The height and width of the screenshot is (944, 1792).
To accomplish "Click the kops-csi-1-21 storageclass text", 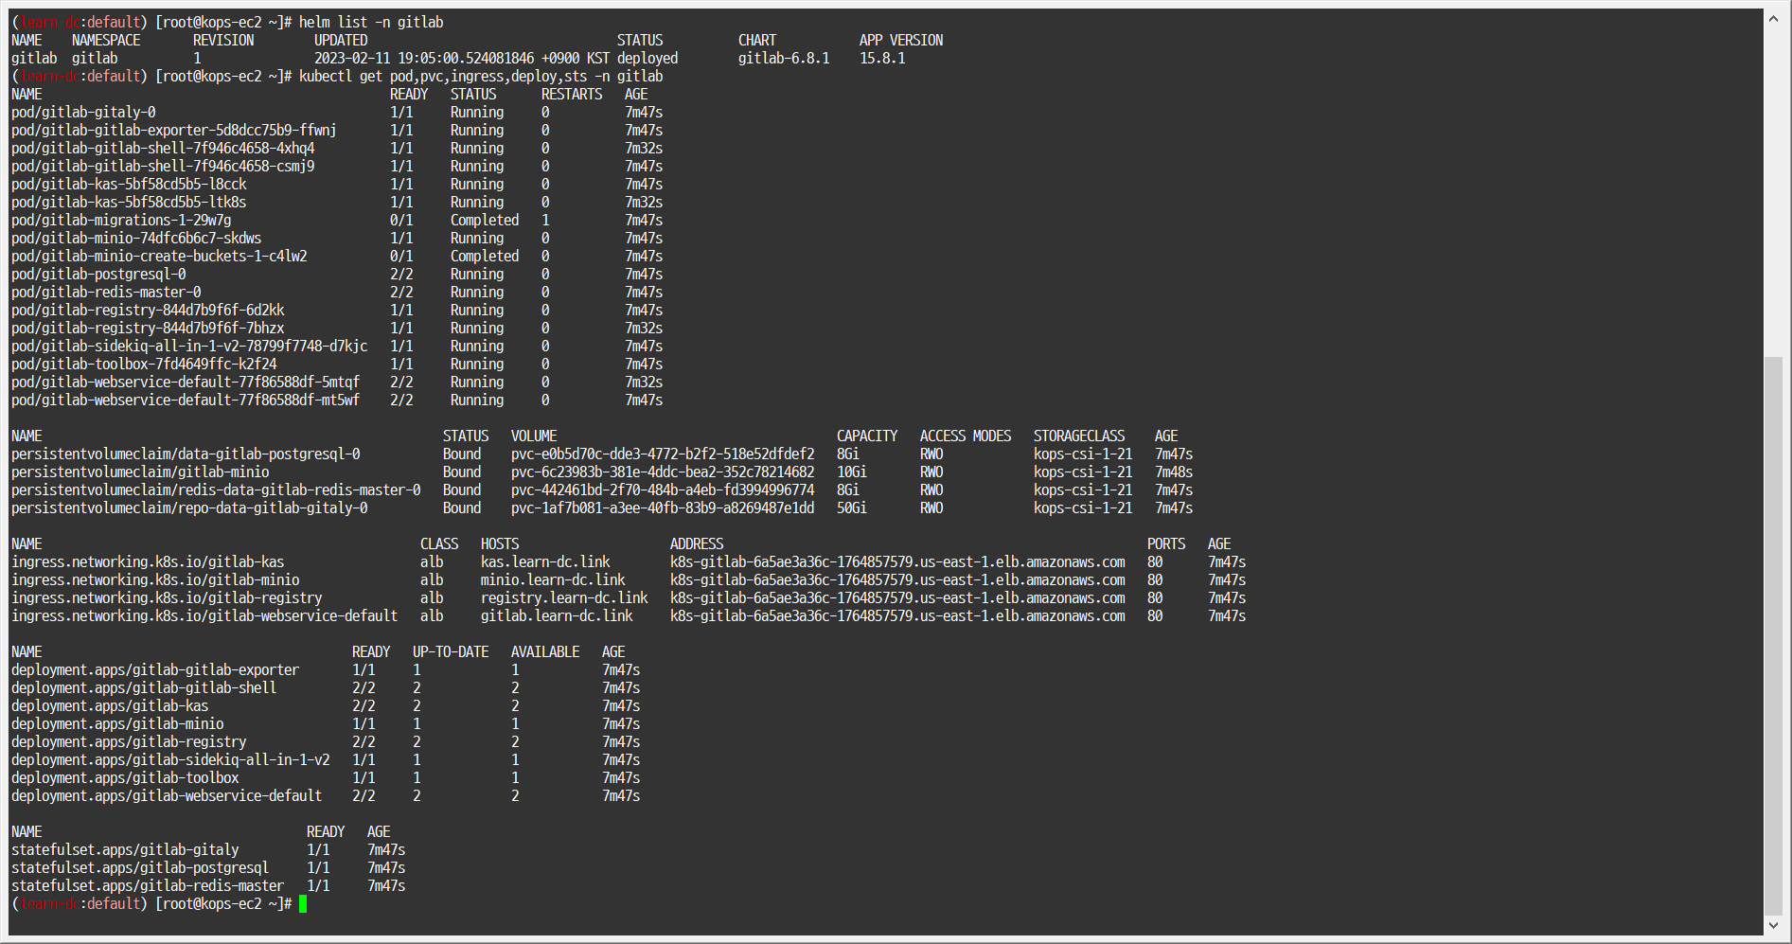I will pos(1083,454).
